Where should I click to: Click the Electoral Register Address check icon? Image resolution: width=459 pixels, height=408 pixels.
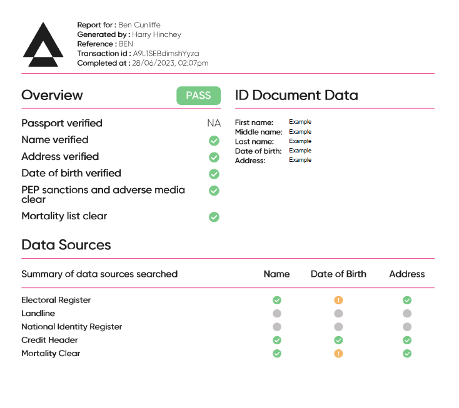407,300
